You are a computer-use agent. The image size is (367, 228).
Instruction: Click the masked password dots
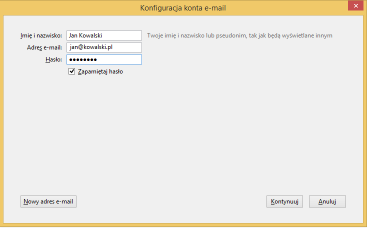(83, 59)
